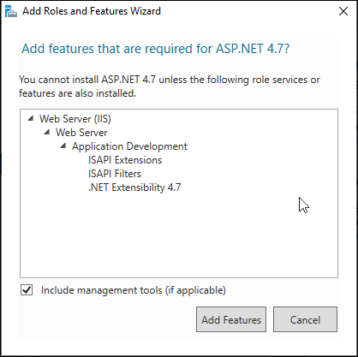The image size is (358, 357).
Task: Click the Include management tools label text
Action: (x=134, y=290)
